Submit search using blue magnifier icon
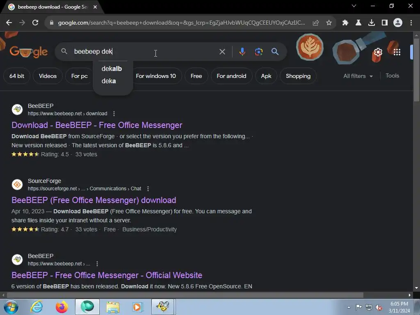Viewport: 420px width, 315px height. [275, 52]
